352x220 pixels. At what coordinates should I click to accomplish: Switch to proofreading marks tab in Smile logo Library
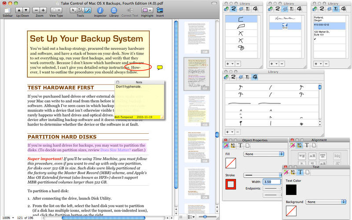[x=299, y=9]
